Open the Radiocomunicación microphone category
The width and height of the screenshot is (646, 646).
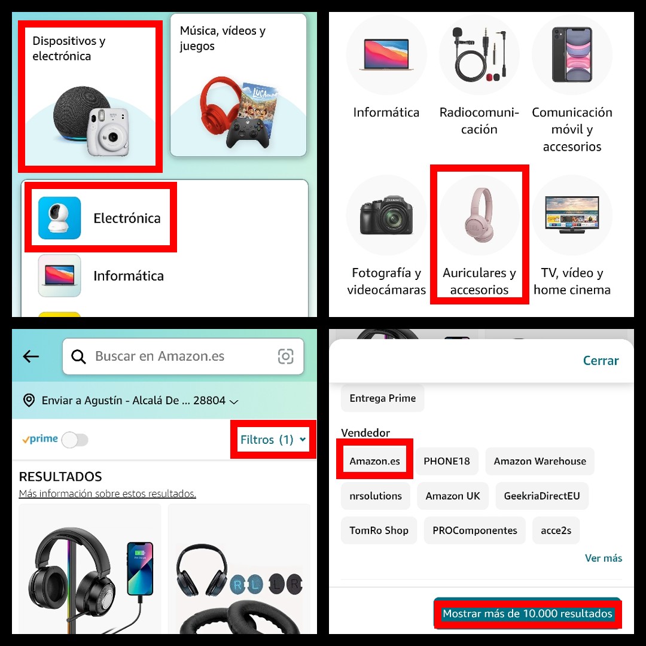pos(479,54)
